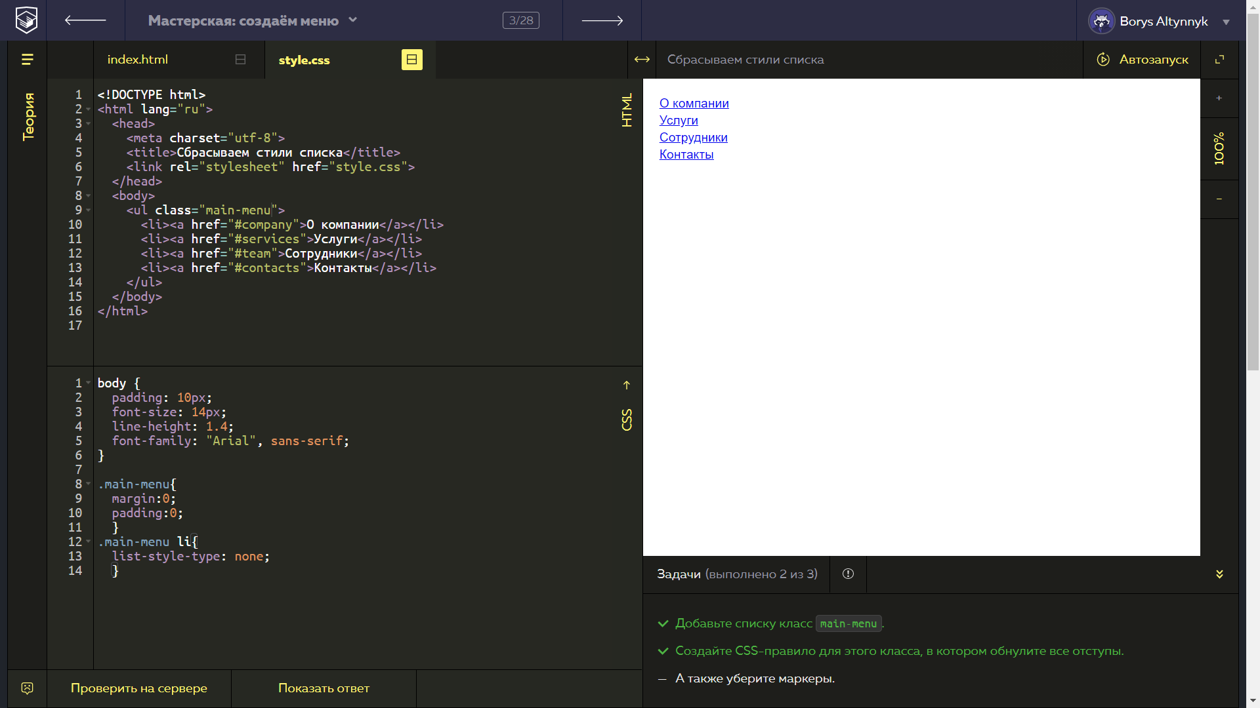Open the Borys Altynnyk user menu
Screen dimensions: 1260x708
(1160, 21)
